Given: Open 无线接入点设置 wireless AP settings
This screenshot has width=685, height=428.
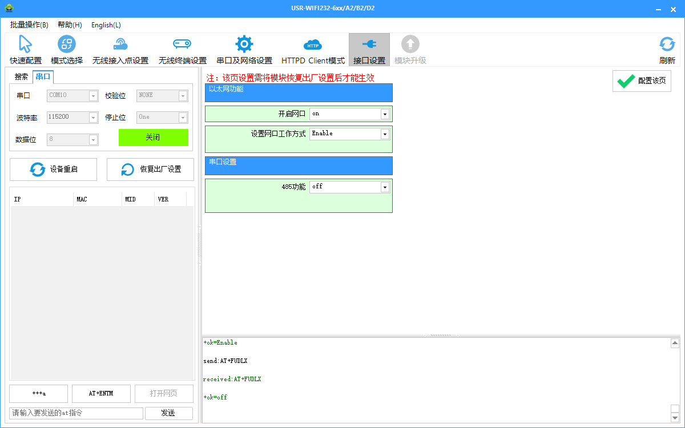Looking at the screenshot, I should 120,50.
